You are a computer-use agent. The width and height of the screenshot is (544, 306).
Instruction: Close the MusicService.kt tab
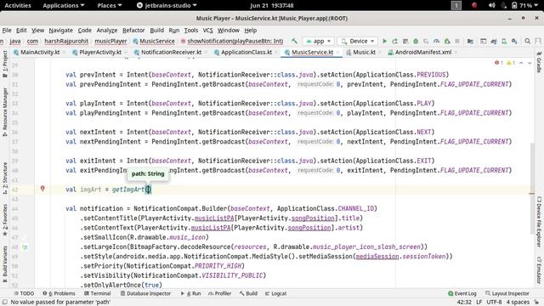[x=337, y=53]
